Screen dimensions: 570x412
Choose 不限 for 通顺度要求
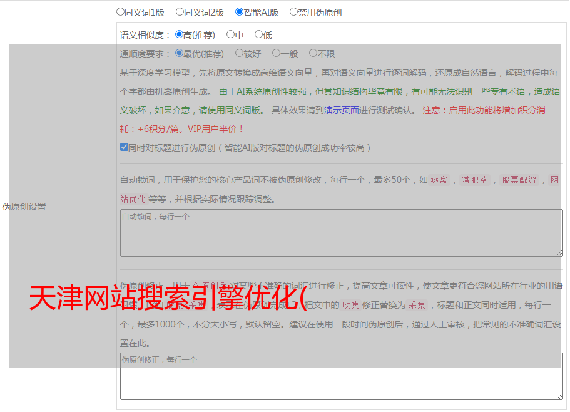[313, 54]
